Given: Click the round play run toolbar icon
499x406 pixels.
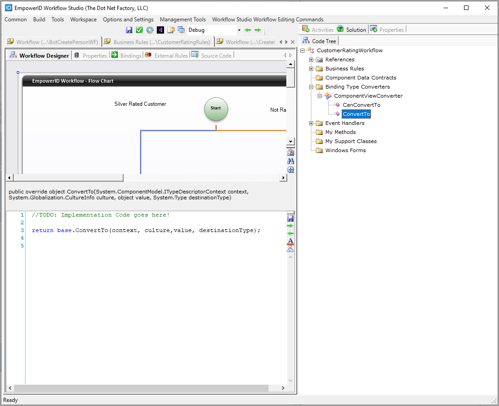Looking at the screenshot, I should [150, 30].
